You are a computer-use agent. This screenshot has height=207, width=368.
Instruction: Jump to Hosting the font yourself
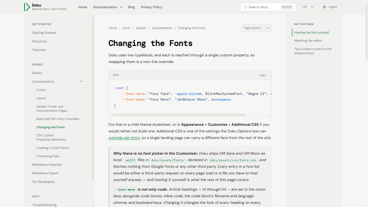pos(312,32)
